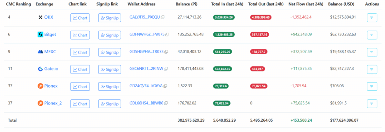Open filter action for MEXC row
This screenshot has width=385, height=132.
click(372, 52)
